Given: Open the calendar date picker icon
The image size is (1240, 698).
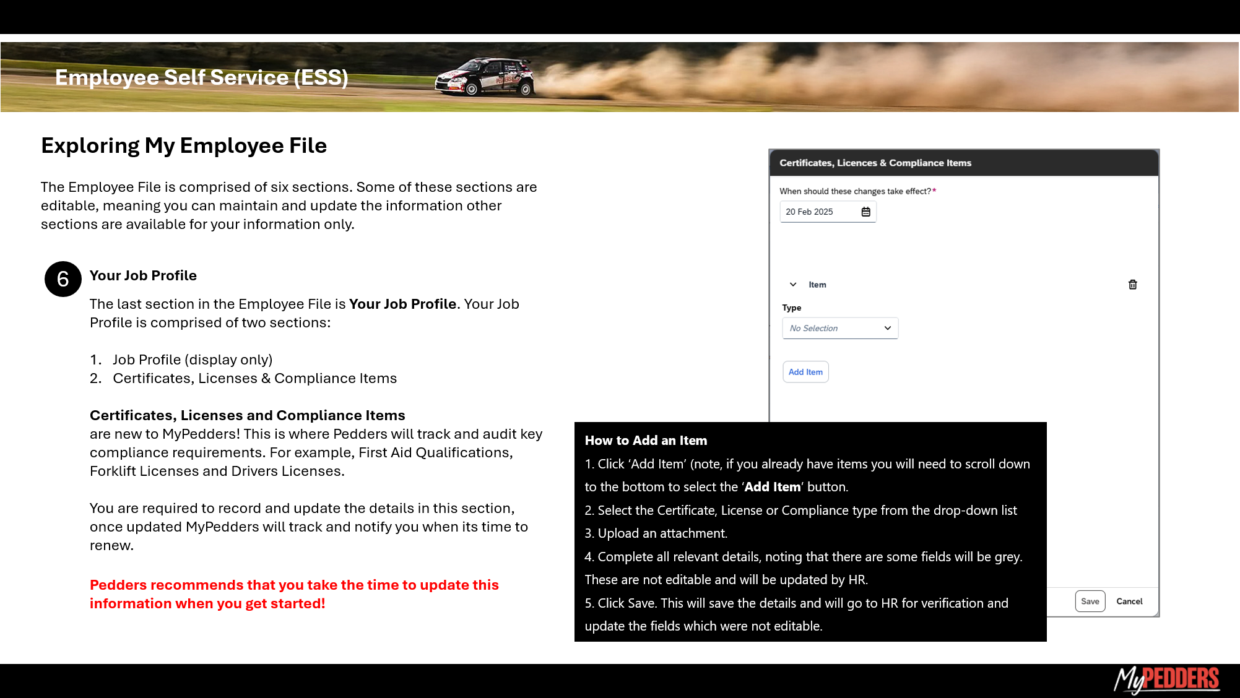Looking at the screenshot, I should [865, 212].
